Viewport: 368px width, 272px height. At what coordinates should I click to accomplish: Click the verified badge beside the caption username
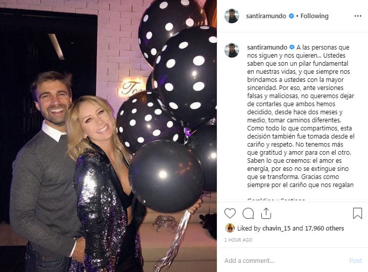pyautogui.click(x=291, y=47)
